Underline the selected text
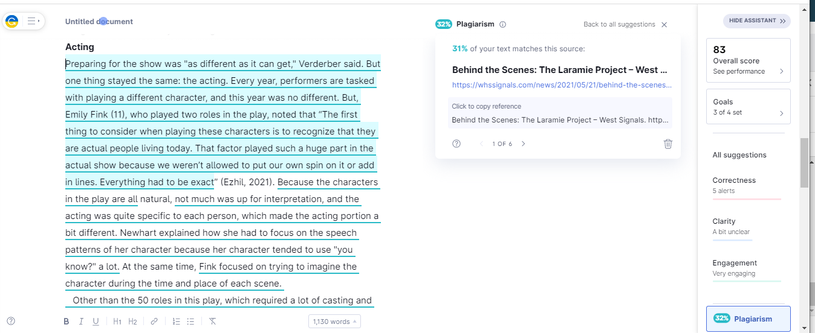This screenshot has width=815, height=333. pos(96,322)
